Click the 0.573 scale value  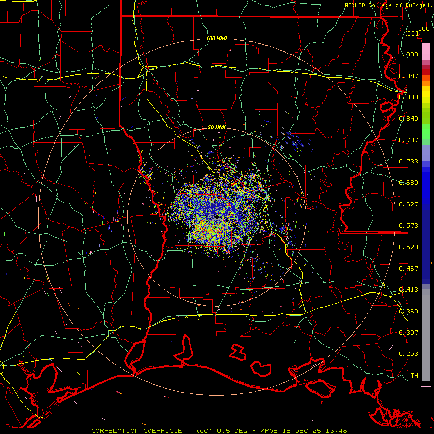(408, 226)
